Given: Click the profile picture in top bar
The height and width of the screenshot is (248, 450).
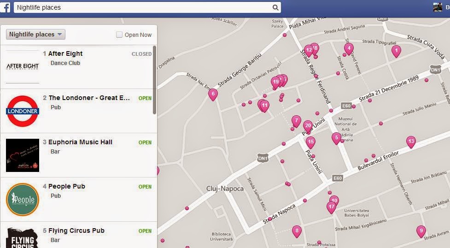Looking at the screenshot, I should (x=438, y=7).
